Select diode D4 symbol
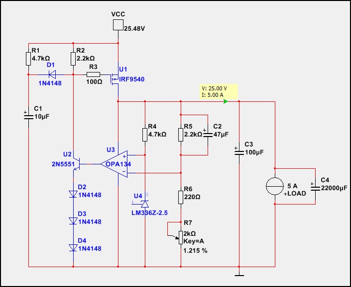 coord(73,247)
